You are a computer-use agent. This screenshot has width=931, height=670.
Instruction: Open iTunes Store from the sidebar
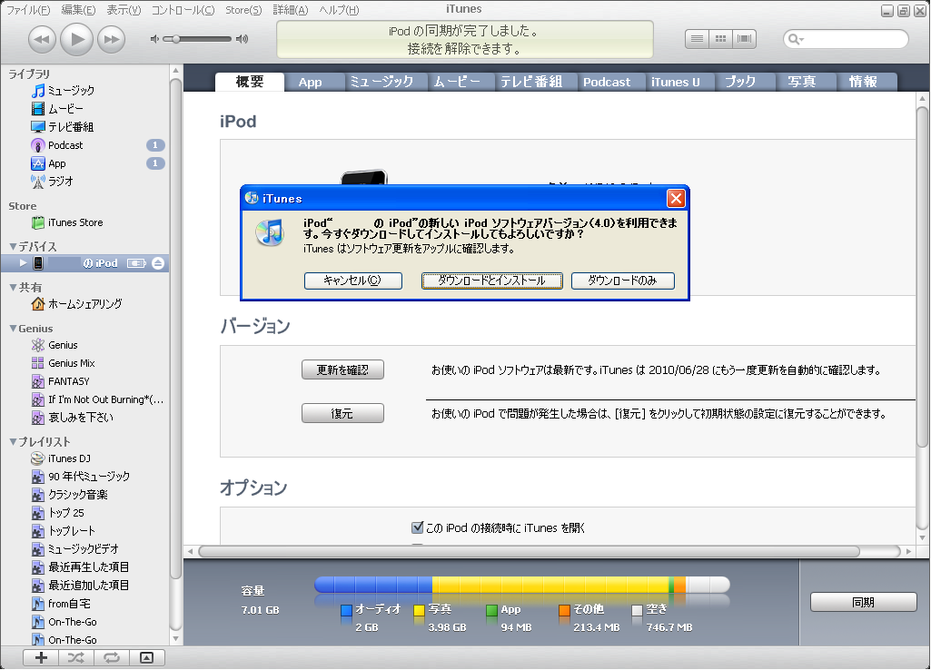tap(67, 222)
